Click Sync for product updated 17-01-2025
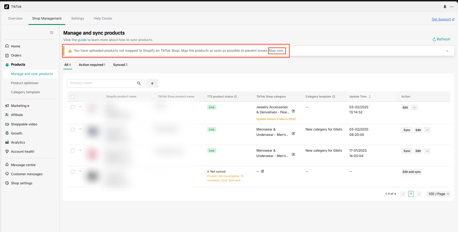 pos(407,151)
